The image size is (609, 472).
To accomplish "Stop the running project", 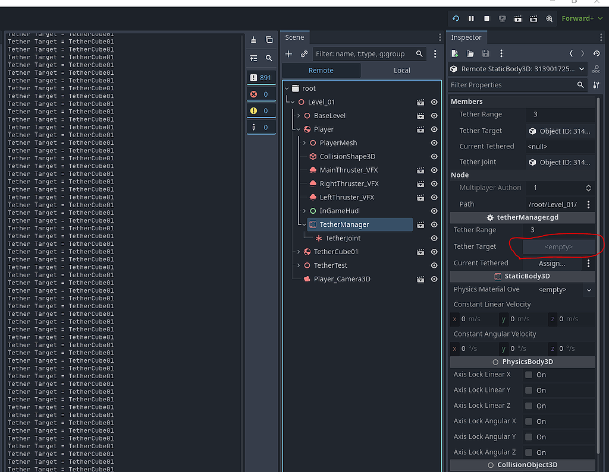I will pos(486,18).
